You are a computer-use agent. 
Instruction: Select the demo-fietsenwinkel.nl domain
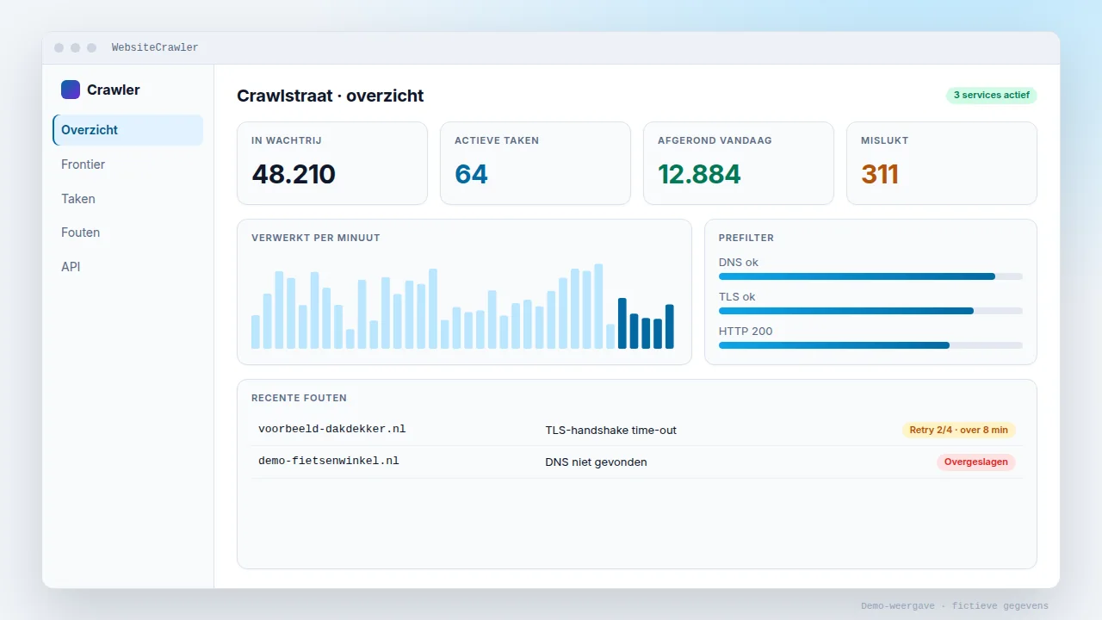pos(329,462)
